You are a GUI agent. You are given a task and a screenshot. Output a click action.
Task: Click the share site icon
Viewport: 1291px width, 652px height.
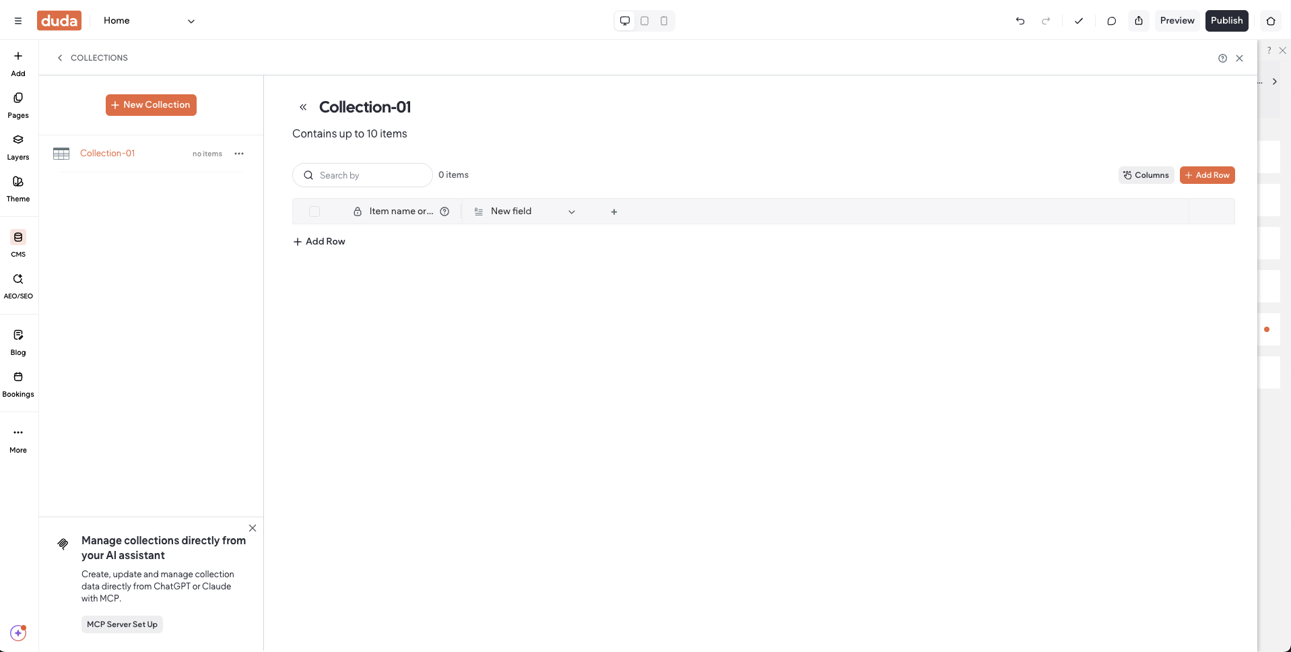tap(1139, 21)
